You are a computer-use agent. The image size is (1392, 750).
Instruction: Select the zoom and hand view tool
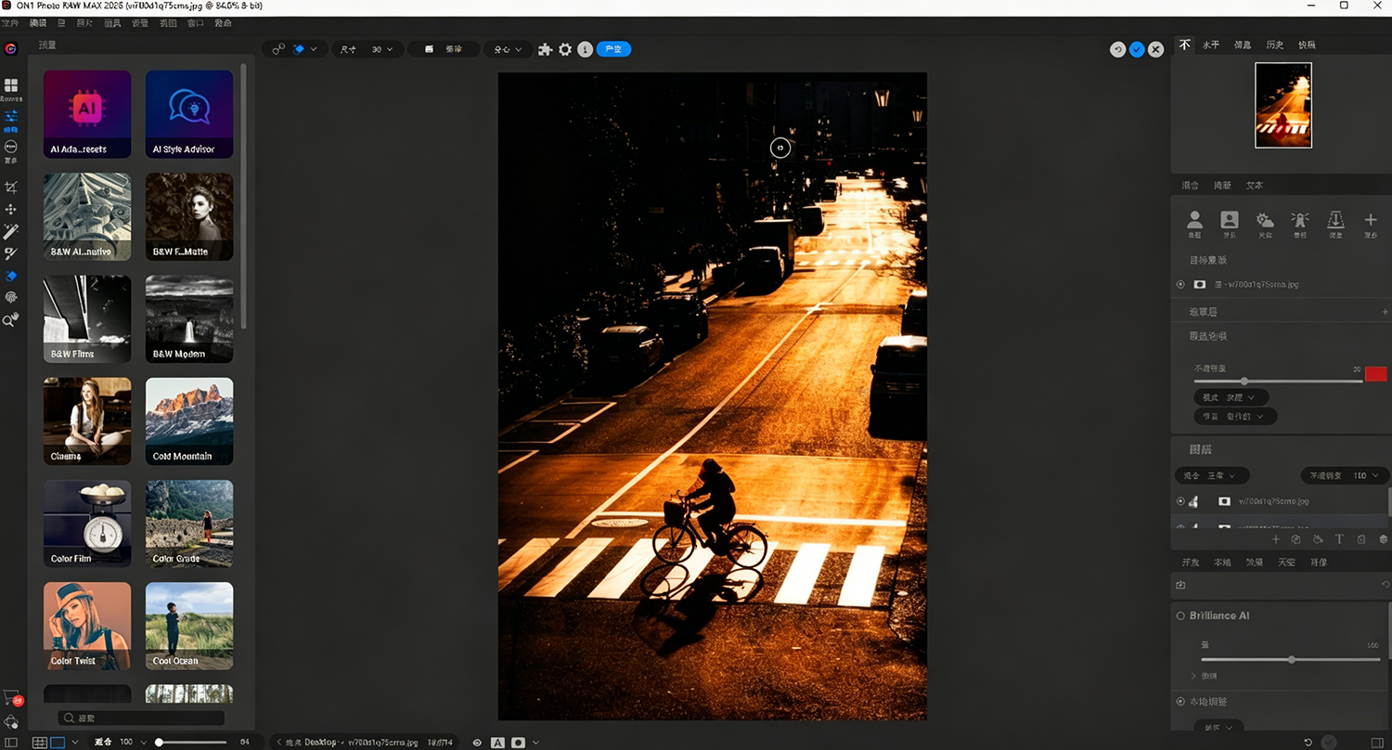(x=11, y=319)
